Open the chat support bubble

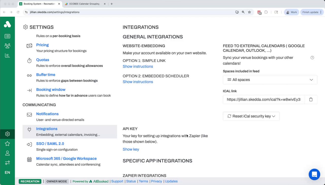pyautogui.click(x=314, y=174)
